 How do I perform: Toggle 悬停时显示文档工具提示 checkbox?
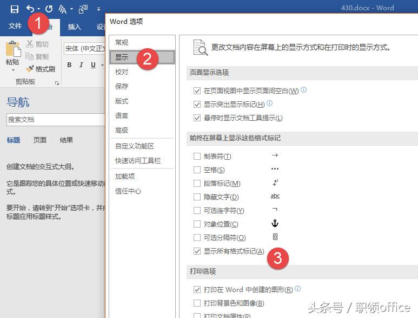[197, 118]
